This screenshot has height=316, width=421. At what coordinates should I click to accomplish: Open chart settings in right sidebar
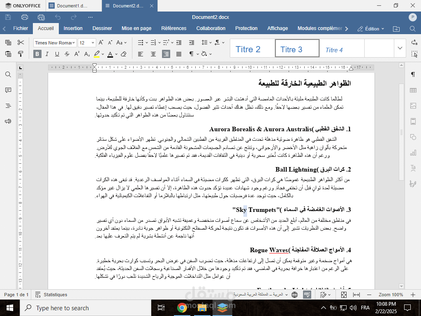point(413,153)
